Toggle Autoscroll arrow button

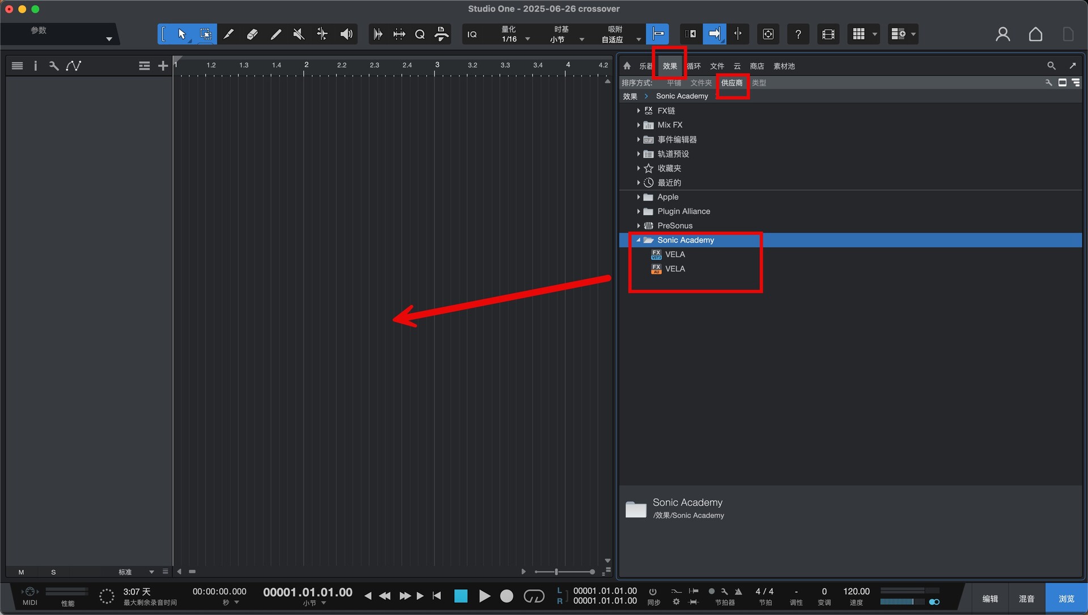point(714,34)
